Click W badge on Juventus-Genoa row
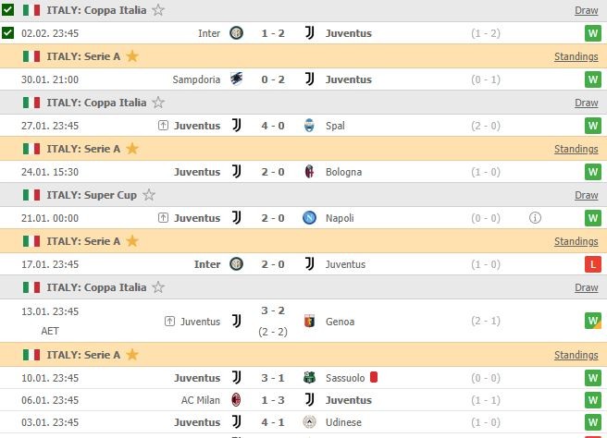This screenshot has width=607, height=438. pyautogui.click(x=592, y=322)
